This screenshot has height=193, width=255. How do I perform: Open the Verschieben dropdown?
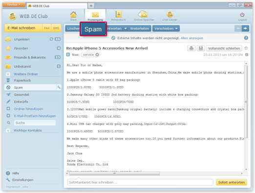(166, 28)
